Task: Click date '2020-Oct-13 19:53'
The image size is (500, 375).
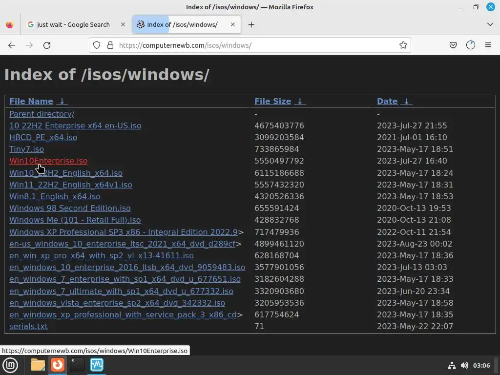Action: (414, 208)
